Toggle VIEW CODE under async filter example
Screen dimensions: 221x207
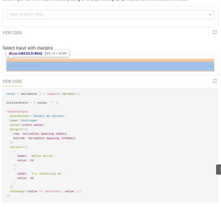12,33
